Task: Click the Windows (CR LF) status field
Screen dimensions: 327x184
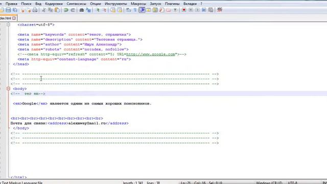Action: tap(269, 182)
